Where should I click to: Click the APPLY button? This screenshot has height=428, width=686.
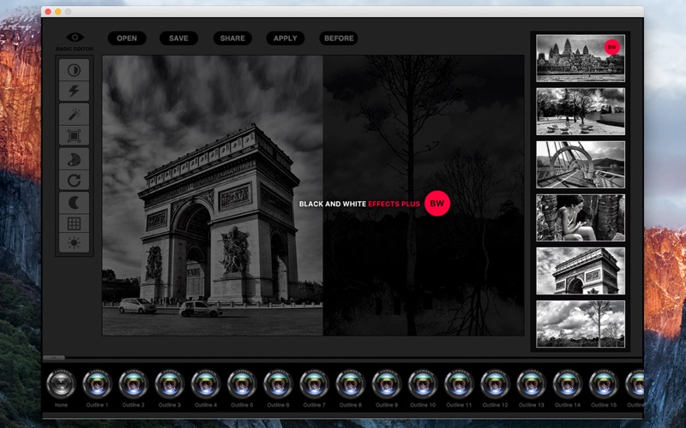(286, 39)
